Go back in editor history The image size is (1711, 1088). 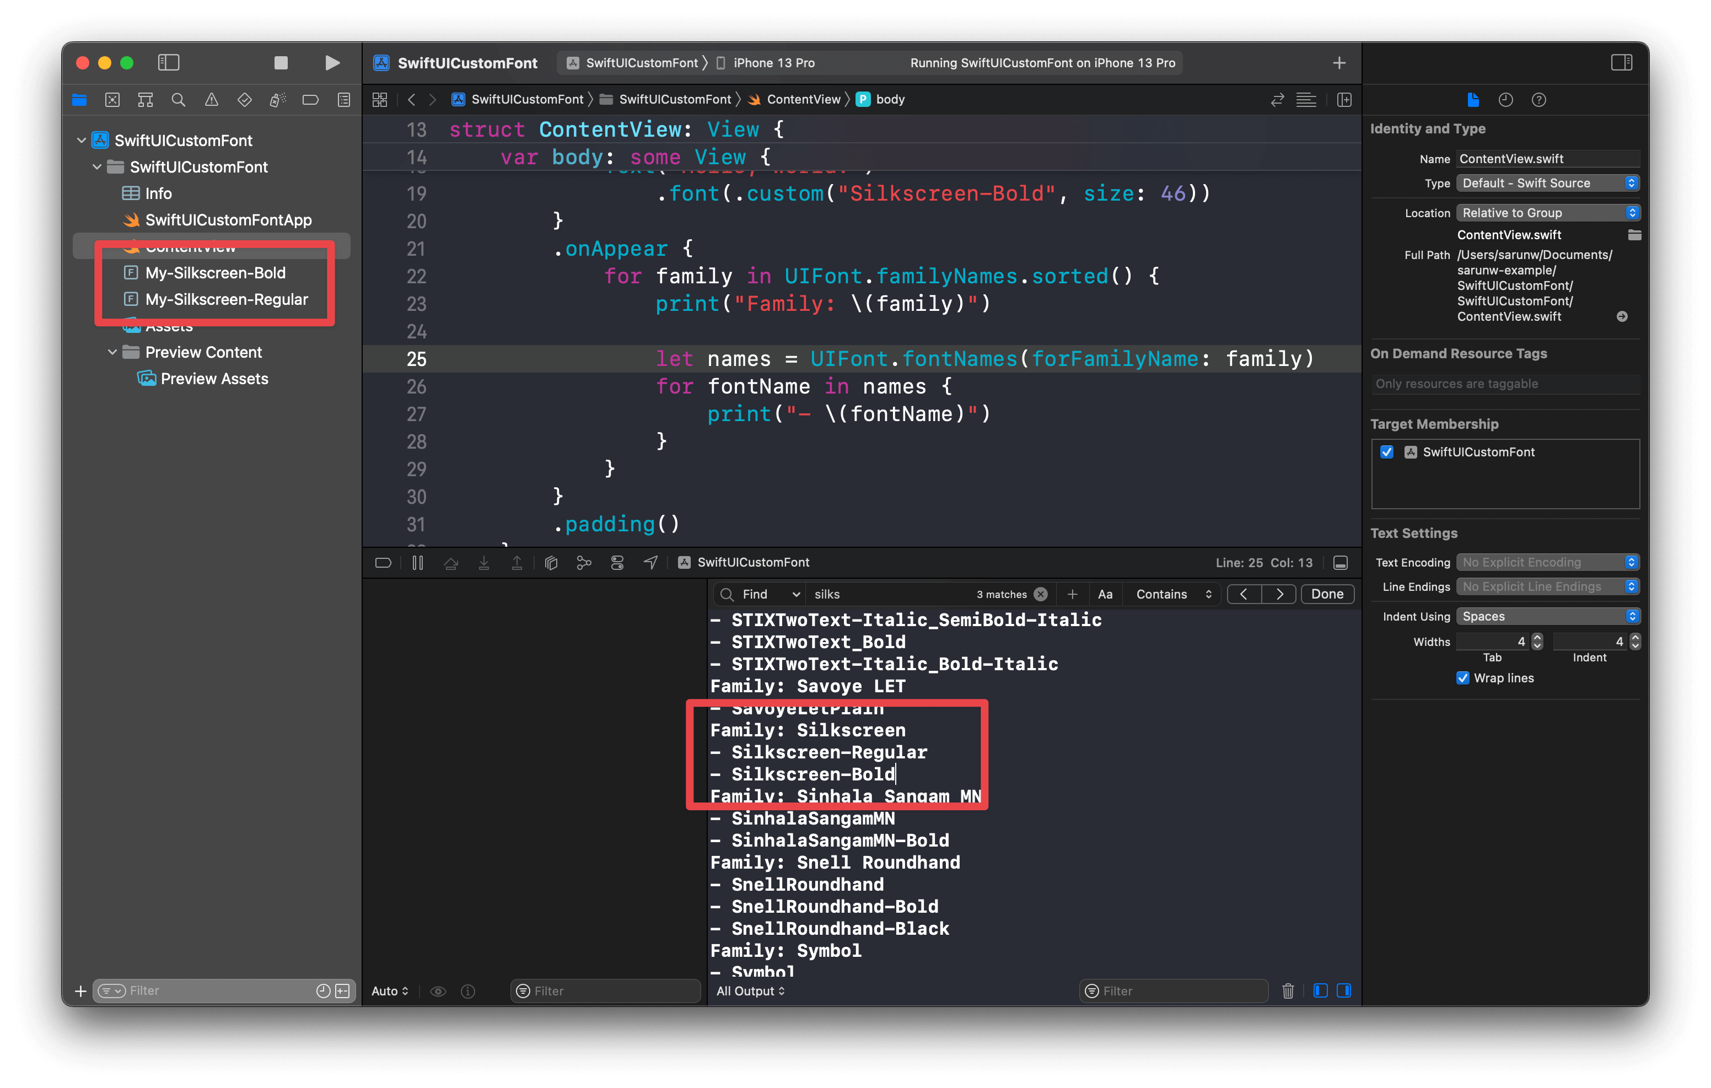click(411, 100)
